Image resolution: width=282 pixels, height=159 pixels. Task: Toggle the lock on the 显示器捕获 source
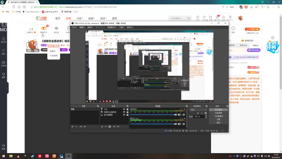coord(128,115)
